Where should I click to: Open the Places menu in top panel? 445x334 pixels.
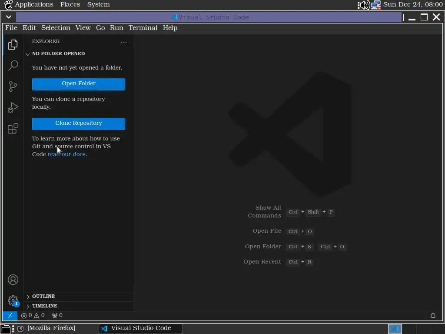pyautogui.click(x=70, y=4)
